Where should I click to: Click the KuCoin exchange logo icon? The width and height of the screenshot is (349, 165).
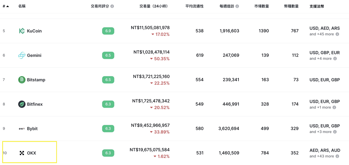click(x=22, y=31)
